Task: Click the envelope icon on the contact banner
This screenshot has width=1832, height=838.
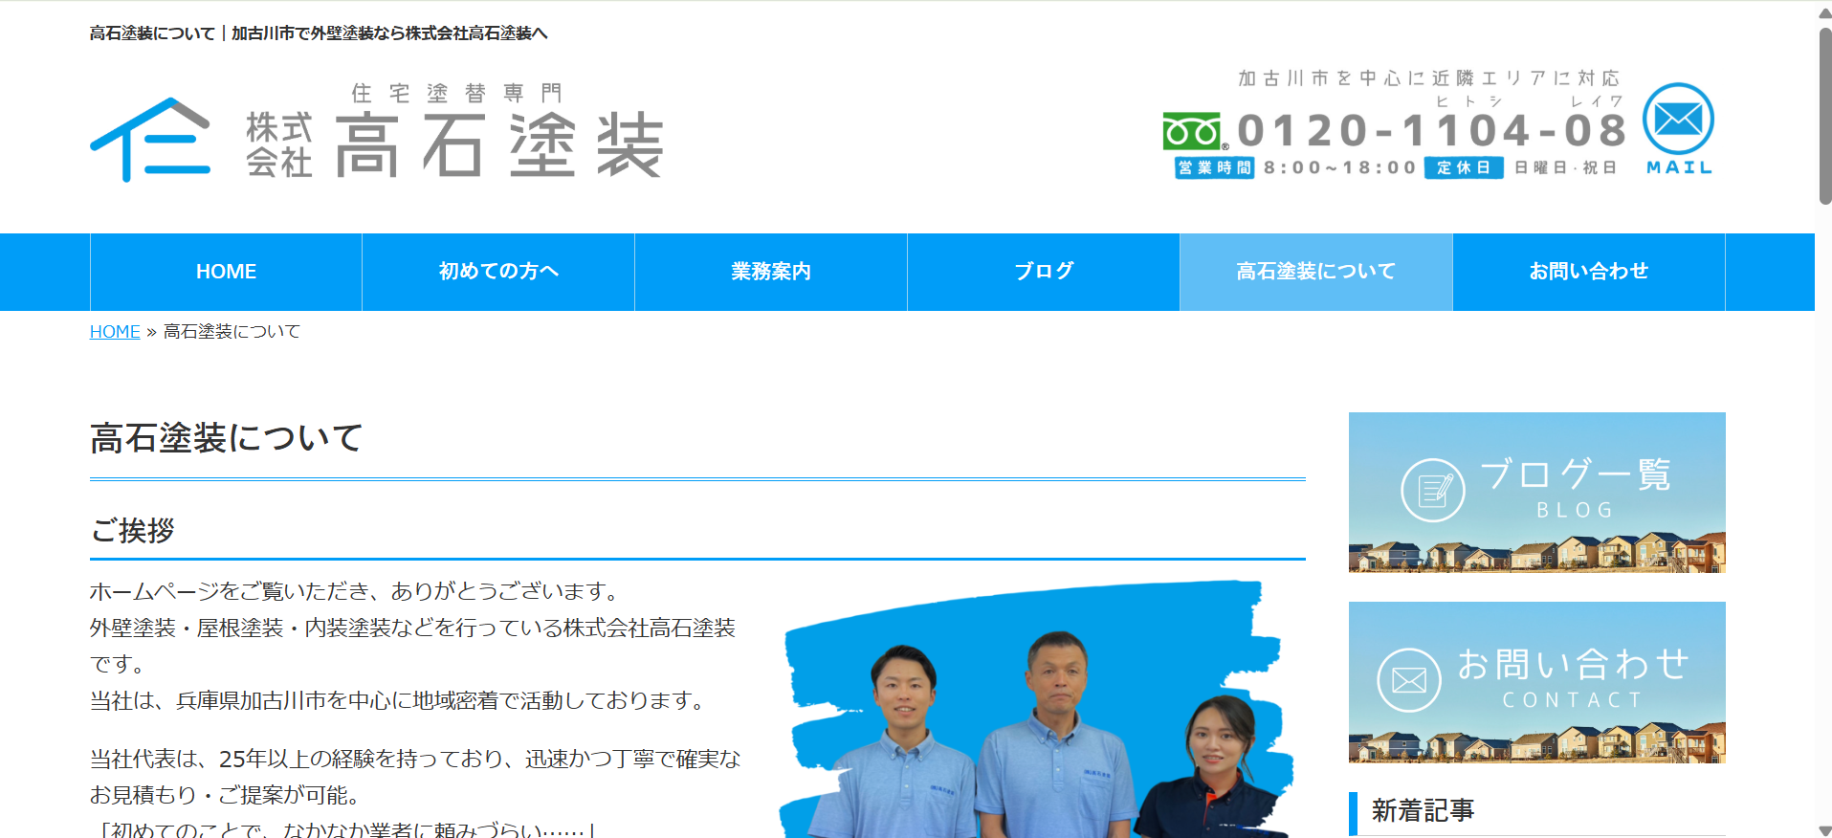Action: coord(1408,680)
